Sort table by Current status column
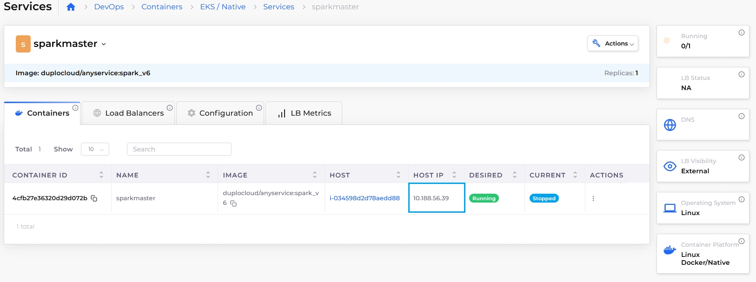The height and width of the screenshot is (282, 756). 575,175
